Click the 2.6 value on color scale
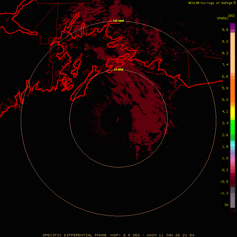This screenshot has height=237, width=237. coord(225,135)
